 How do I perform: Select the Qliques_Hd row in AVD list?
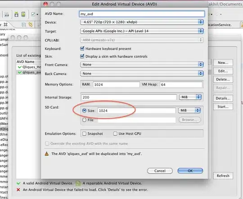coord(29,67)
